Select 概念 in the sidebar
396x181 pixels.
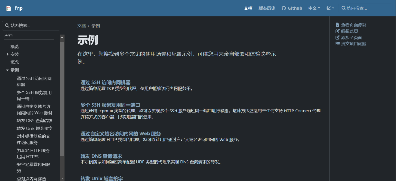15,62
